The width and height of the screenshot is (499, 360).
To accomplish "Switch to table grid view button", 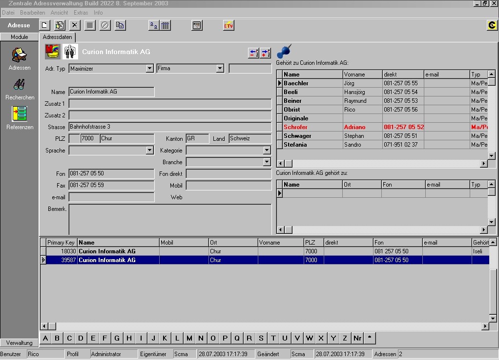I will point(165,25).
